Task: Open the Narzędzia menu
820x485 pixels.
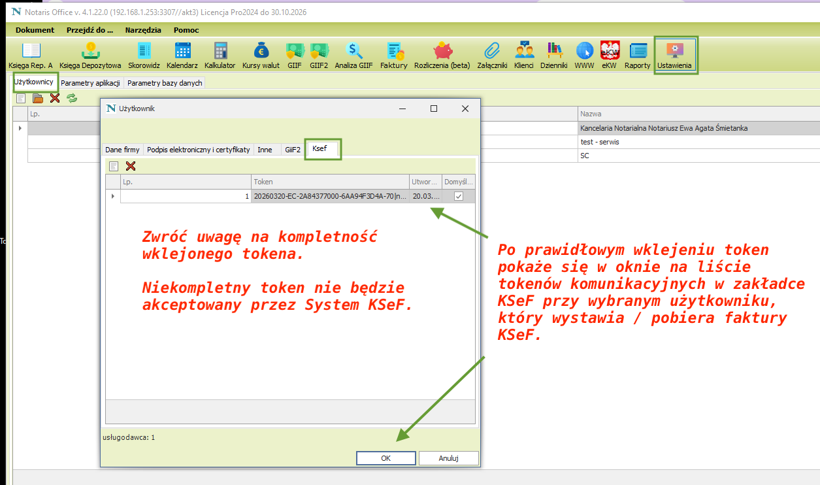Action: tap(143, 30)
